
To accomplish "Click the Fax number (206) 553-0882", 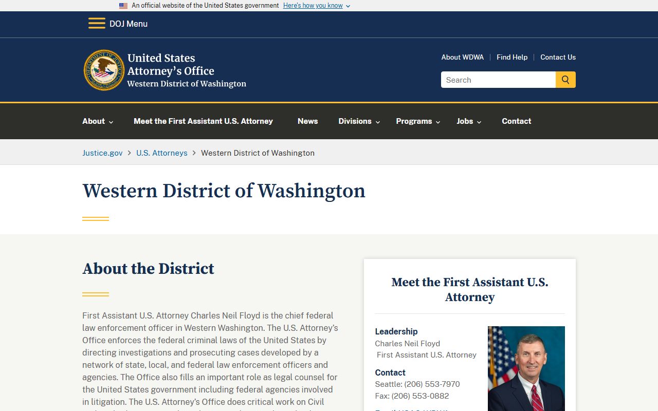I will click(421, 396).
